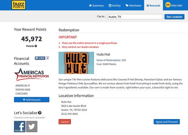Screen dimensions: 188x135
Task: Connect with the Twitter icon
Action: 32,126
